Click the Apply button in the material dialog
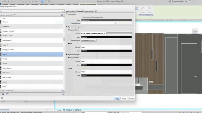 (131, 98)
